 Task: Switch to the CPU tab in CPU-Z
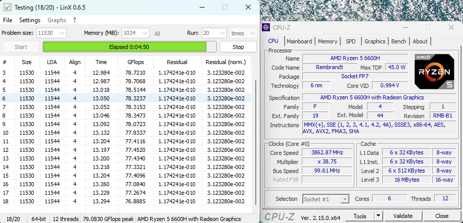tap(273, 41)
